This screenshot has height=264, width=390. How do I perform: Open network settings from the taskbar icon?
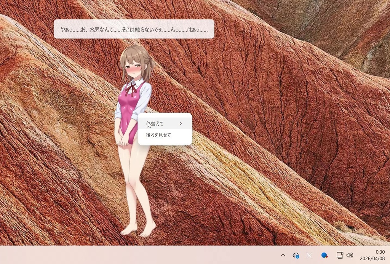[340, 255]
